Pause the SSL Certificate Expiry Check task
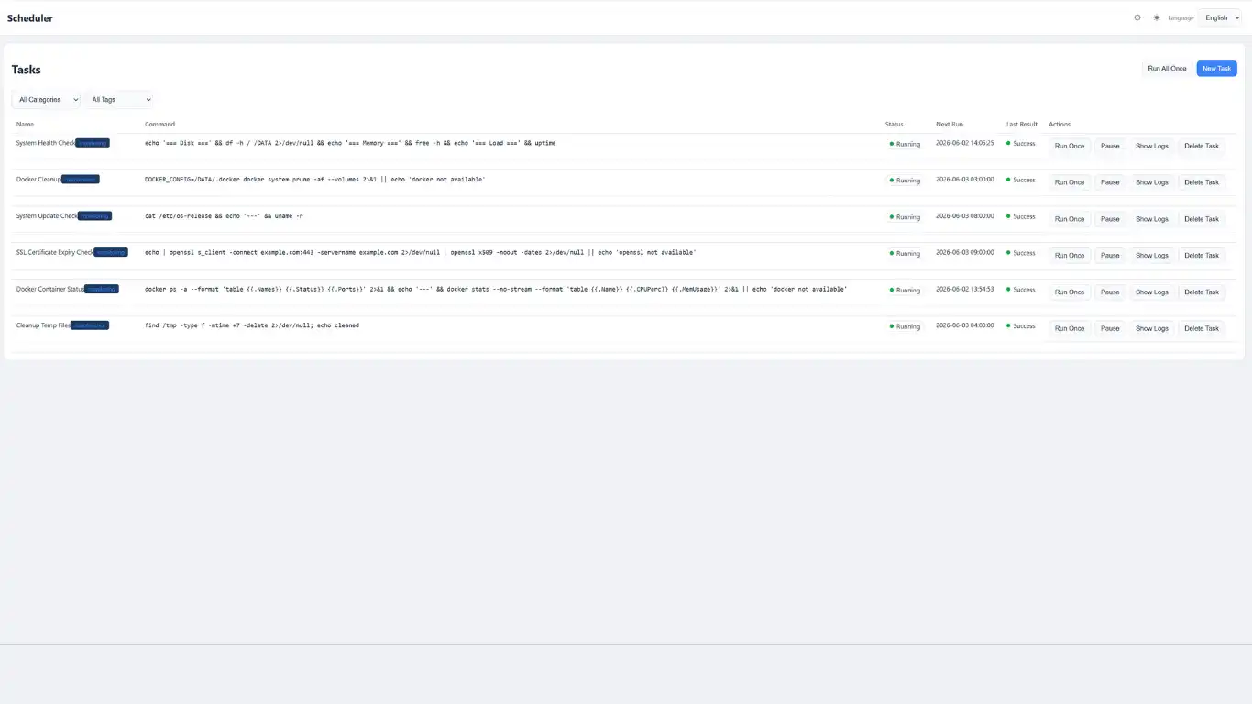Screen dimensions: 1252x704 pos(1110,256)
